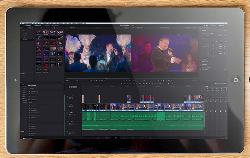250x158 pixels.
Task: Mute the Audio 1 track
Action: coord(74,115)
